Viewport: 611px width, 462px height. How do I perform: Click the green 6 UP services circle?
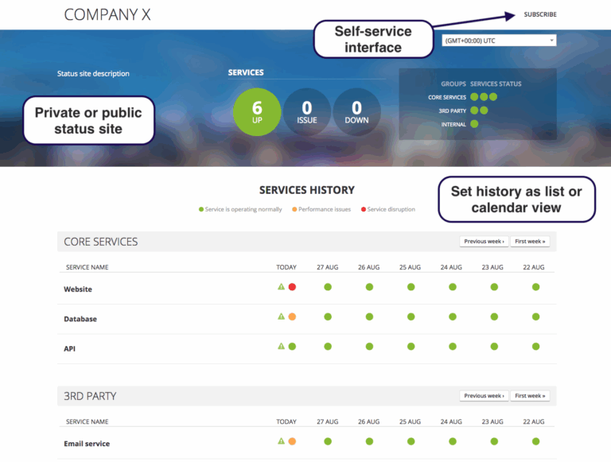tap(257, 112)
